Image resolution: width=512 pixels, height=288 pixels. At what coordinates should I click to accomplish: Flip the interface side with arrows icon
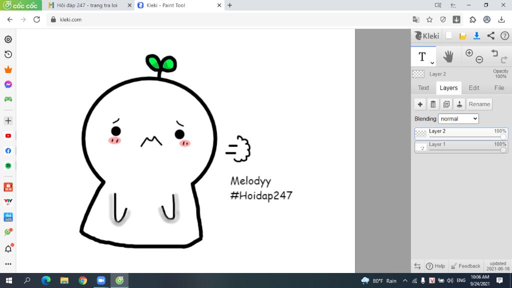click(x=417, y=266)
